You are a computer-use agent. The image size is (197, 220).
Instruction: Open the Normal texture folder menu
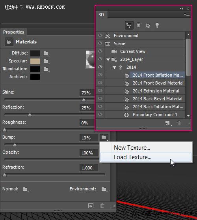26,189
